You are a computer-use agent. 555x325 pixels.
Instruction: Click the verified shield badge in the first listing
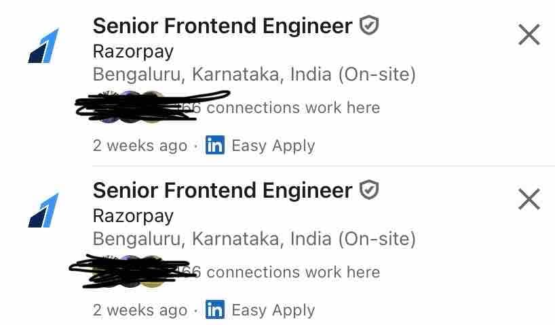pyautogui.click(x=368, y=26)
